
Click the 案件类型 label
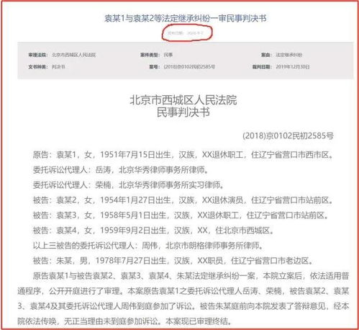(x=150, y=55)
